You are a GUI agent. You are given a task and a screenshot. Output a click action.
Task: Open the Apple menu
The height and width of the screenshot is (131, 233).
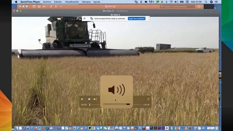point(16,2)
